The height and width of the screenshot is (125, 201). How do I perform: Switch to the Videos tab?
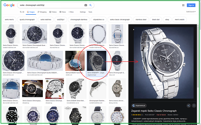pos(53,12)
